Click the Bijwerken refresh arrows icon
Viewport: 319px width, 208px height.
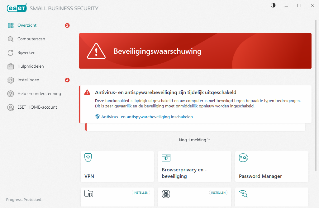click(11, 53)
